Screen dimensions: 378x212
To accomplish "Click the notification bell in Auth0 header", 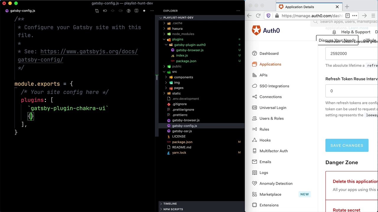I will coord(334,32).
